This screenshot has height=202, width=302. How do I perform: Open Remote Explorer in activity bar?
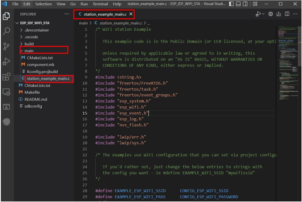click(6, 92)
